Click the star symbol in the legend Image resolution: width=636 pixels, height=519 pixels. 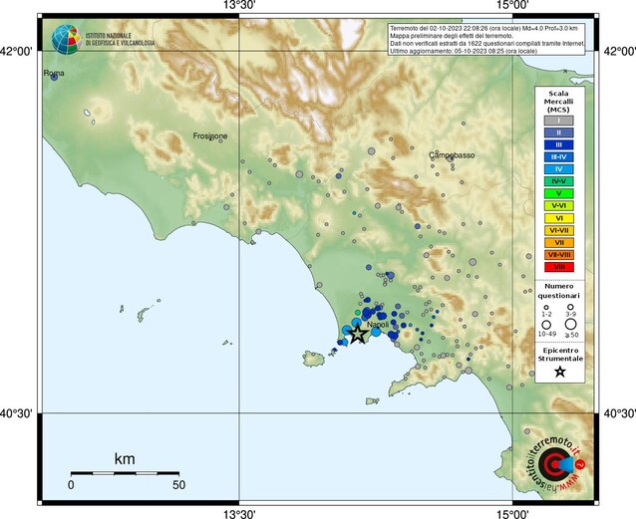click(x=560, y=372)
